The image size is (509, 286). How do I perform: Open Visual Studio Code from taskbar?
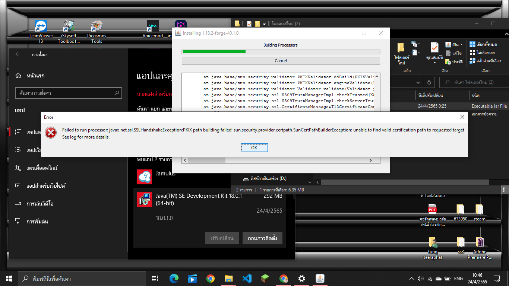click(x=247, y=279)
